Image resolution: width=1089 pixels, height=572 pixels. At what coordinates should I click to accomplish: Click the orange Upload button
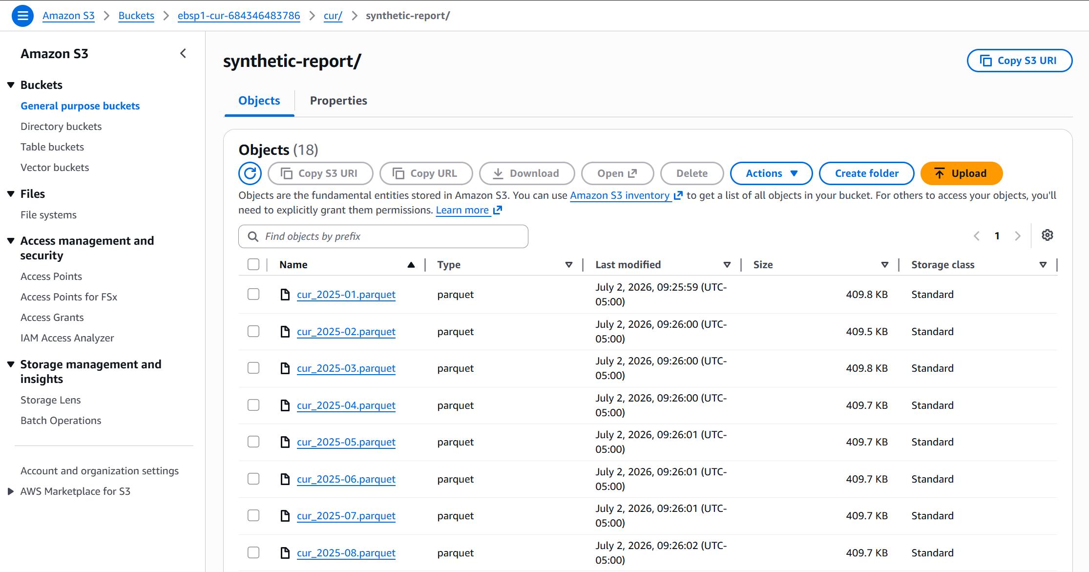click(961, 173)
